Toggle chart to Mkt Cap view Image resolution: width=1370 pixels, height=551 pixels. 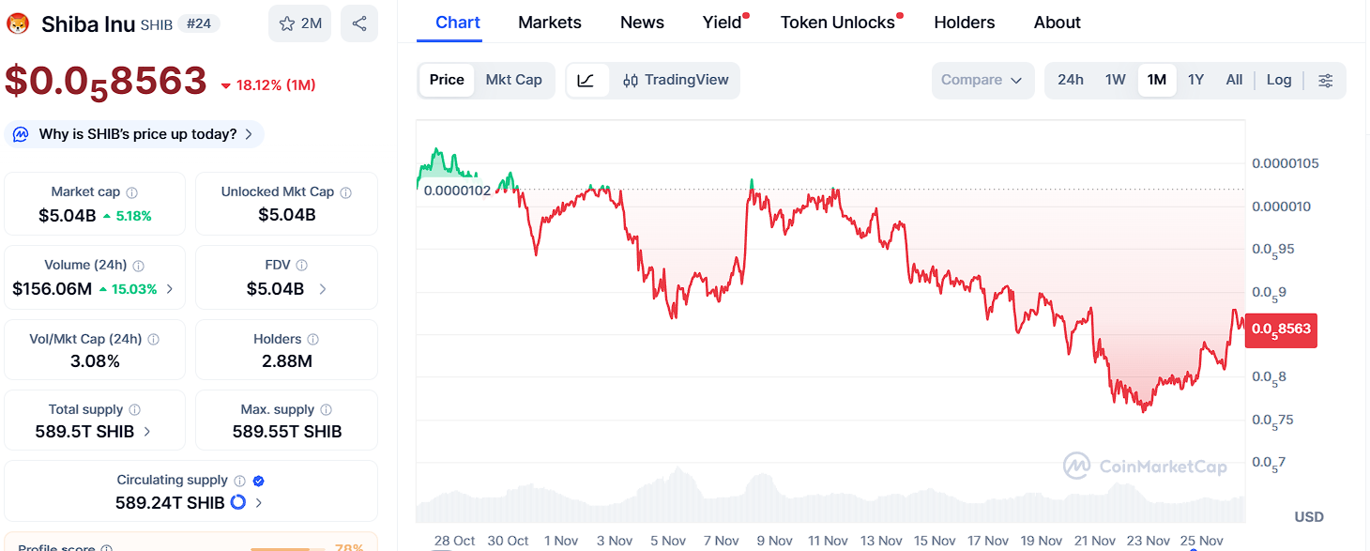[513, 80]
